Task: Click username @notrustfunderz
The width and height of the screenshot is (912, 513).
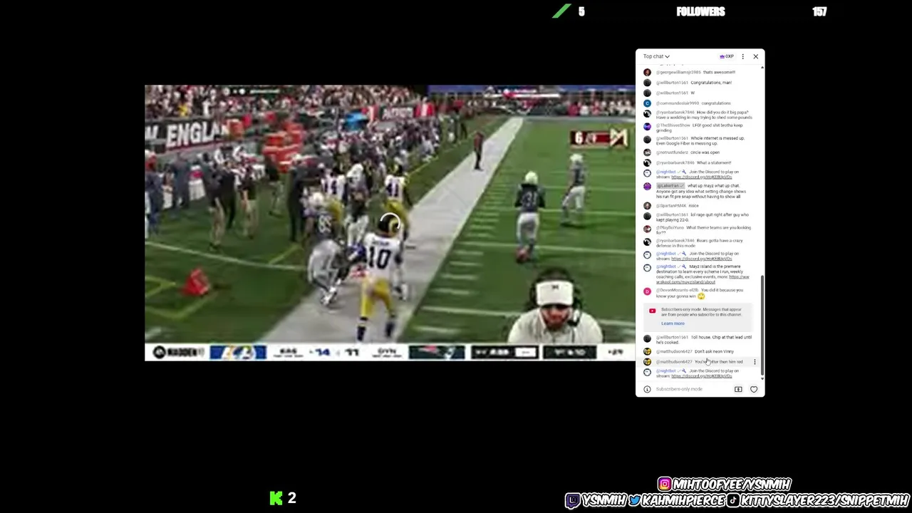Action: 671,152
